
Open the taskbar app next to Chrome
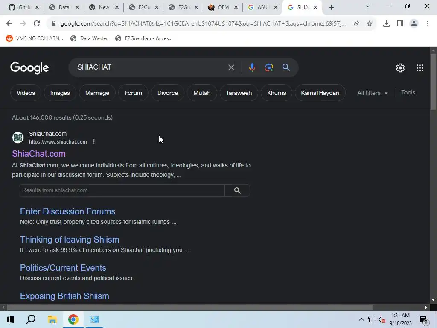(94, 319)
